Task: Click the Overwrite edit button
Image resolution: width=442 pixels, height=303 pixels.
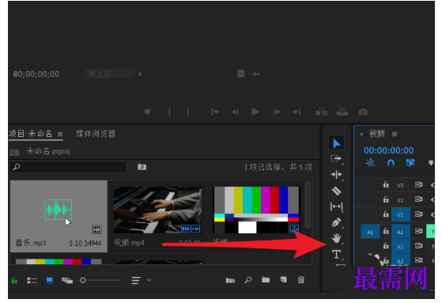Action: 342,112
